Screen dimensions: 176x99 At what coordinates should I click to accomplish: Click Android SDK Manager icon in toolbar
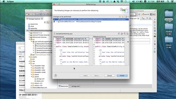click(x=48, y=14)
